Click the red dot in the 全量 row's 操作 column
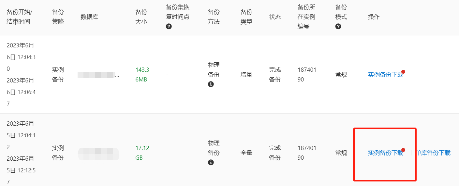 403,150
